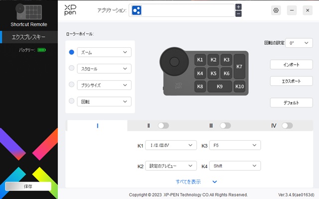Click the settings gear icon
The height and width of the screenshot is (199, 319).
pyautogui.click(x=276, y=10)
